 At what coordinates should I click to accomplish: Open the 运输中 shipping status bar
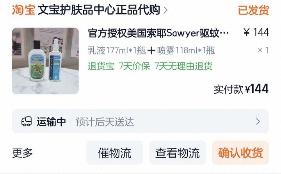pyautogui.click(x=140, y=121)
